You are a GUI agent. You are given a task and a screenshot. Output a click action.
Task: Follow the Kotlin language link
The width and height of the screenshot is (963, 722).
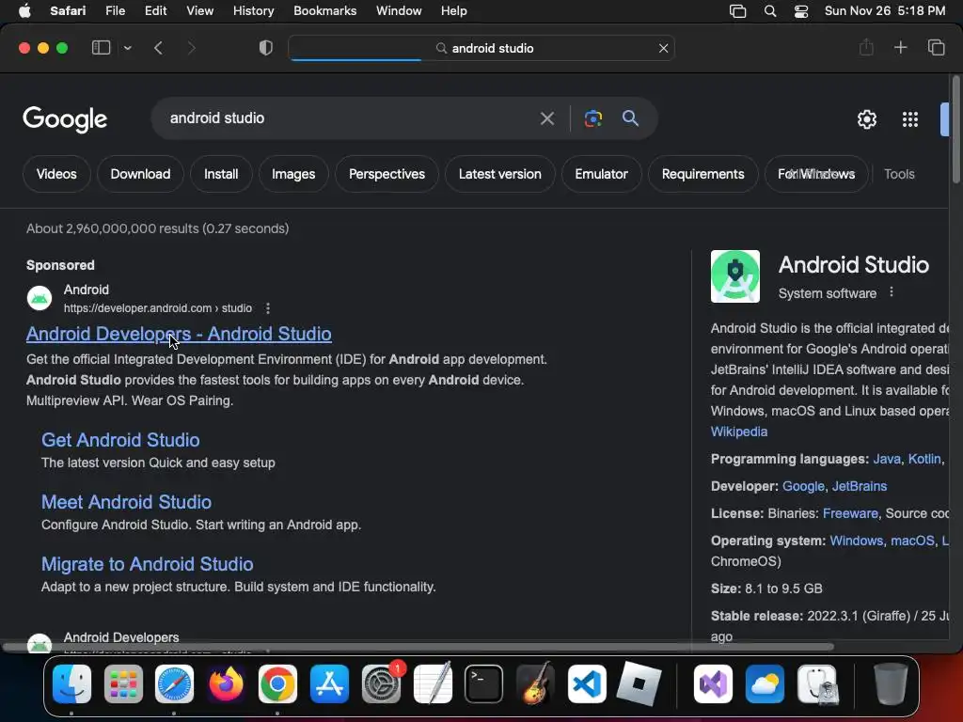[924, 459]
